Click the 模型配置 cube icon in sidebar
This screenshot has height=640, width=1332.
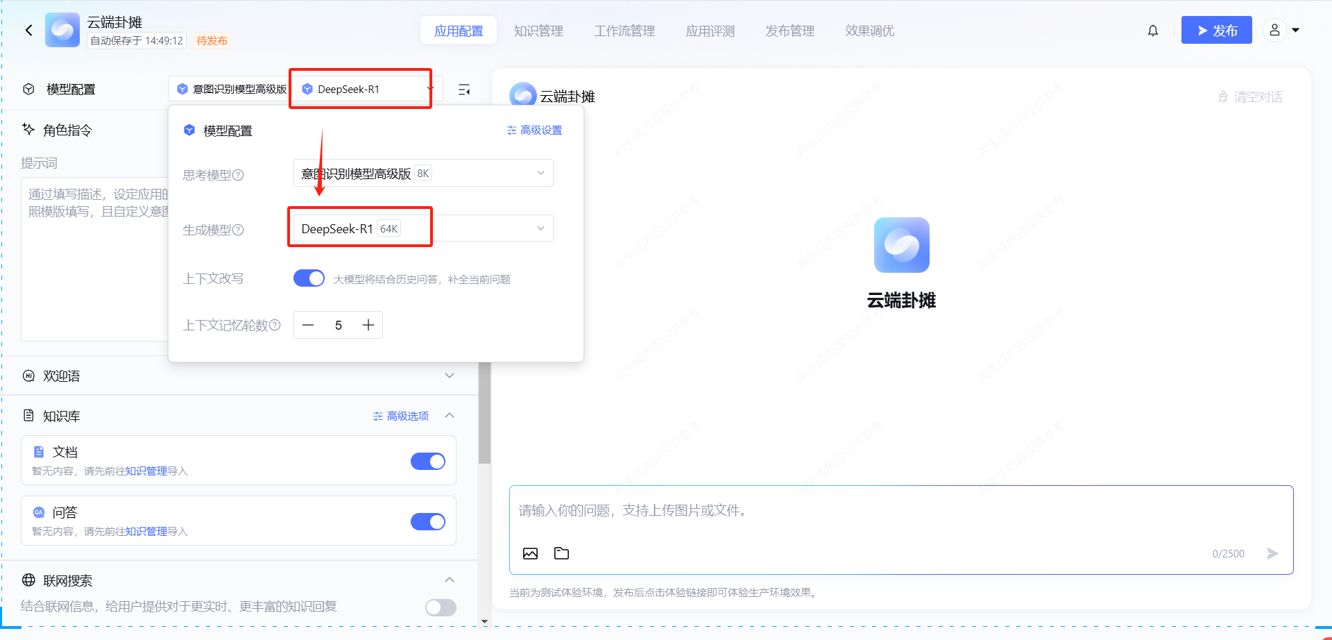click(28, 89)
